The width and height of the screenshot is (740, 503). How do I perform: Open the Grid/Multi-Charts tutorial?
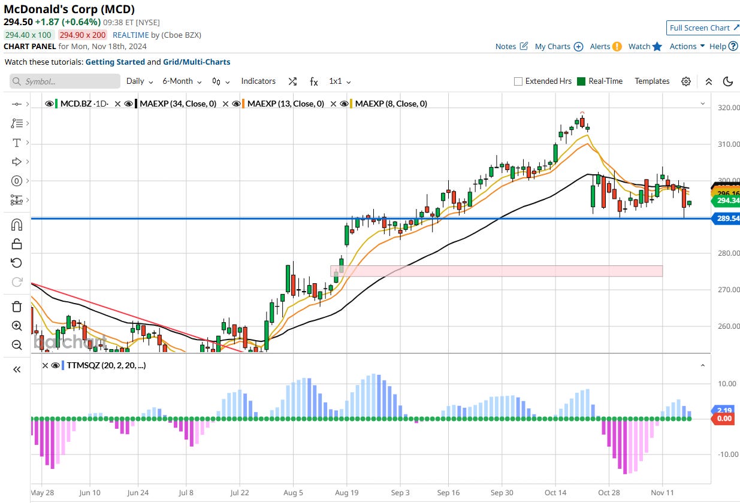[x=197, y=62]
